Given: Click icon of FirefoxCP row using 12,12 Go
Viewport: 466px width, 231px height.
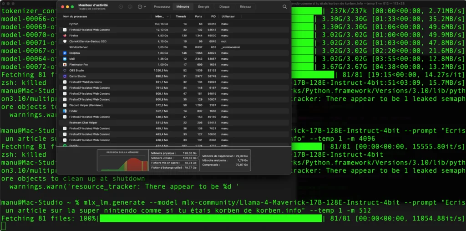Looking at the screenshot, I should pyautogui.click(x=65, y=30).
